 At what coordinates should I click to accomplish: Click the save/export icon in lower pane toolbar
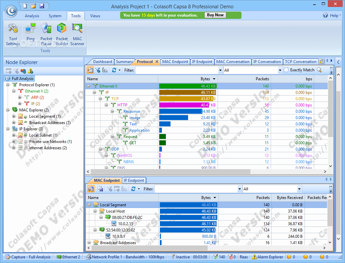(x=100, y=189)
